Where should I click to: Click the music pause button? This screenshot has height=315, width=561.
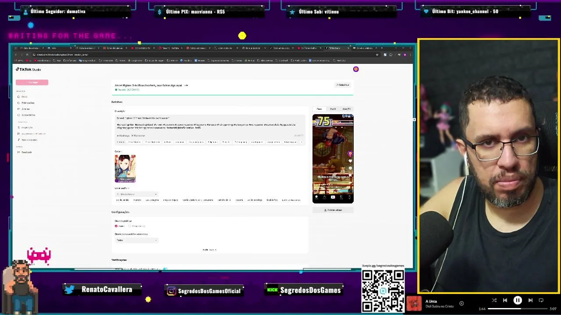click(x=518, y=300)
